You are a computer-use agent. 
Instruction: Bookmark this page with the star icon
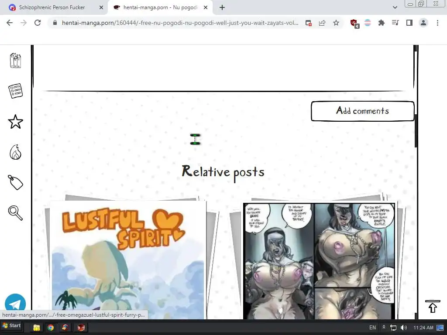(336, 23)
